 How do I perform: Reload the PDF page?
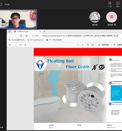click(21, 36)
